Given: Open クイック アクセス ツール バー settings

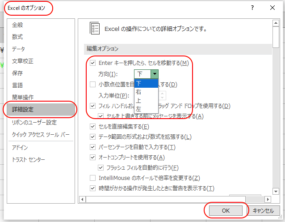Looking at the screenshot, I should click(41, 135).
